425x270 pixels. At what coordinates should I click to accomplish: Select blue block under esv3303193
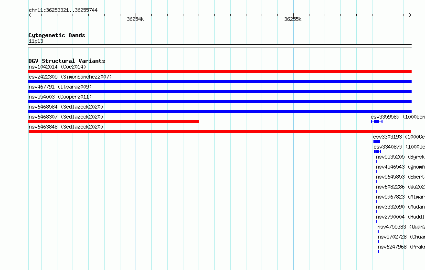[377, 141]
